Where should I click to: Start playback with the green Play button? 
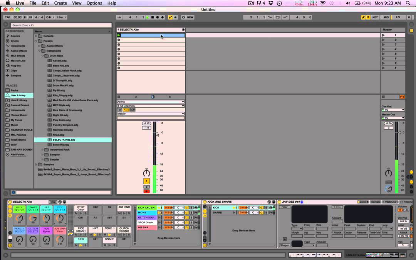point(148,17)
